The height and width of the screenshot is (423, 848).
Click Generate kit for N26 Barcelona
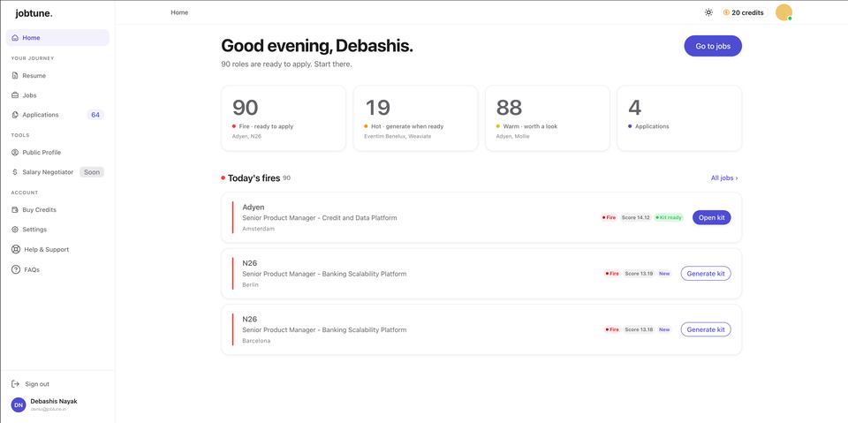point(705,329)
